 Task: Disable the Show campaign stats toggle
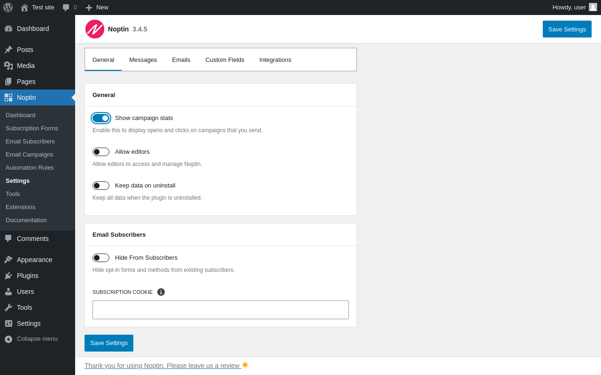pos(101,118)
